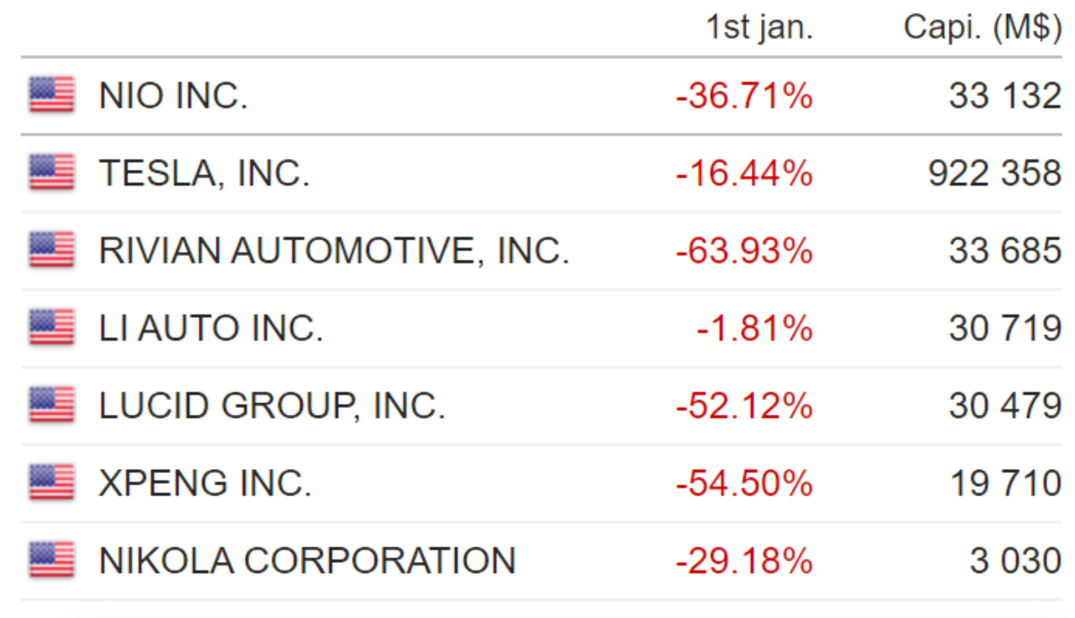1075x618 pixels.
Task: Go to the XPENG INC. quote page
Action: click(205, 482)
